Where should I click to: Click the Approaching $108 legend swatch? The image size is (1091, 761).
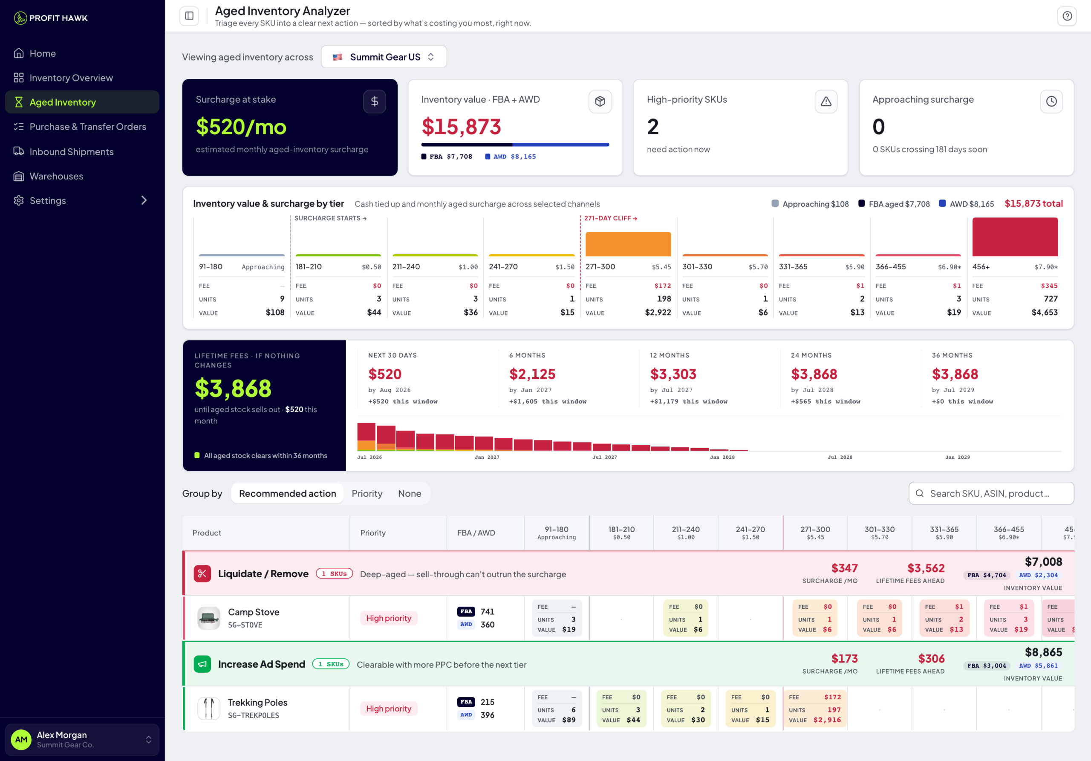click(775, 203)
